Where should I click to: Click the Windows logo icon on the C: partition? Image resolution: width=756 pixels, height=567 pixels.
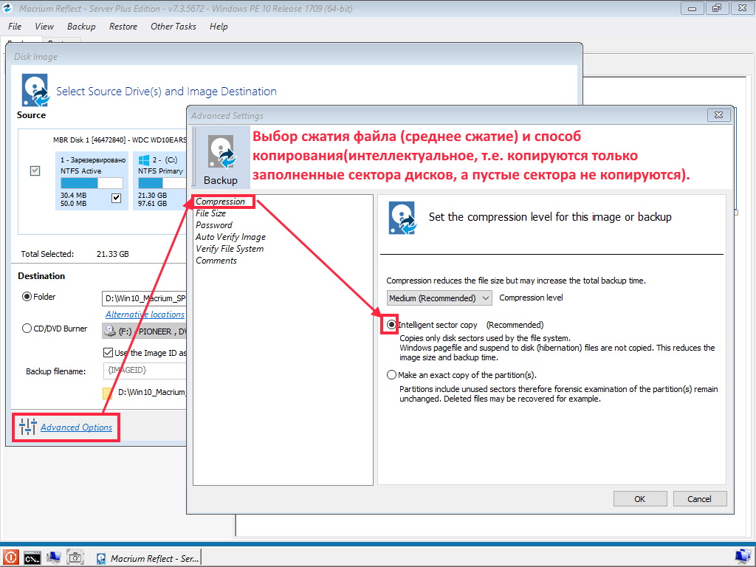(144, 160)
